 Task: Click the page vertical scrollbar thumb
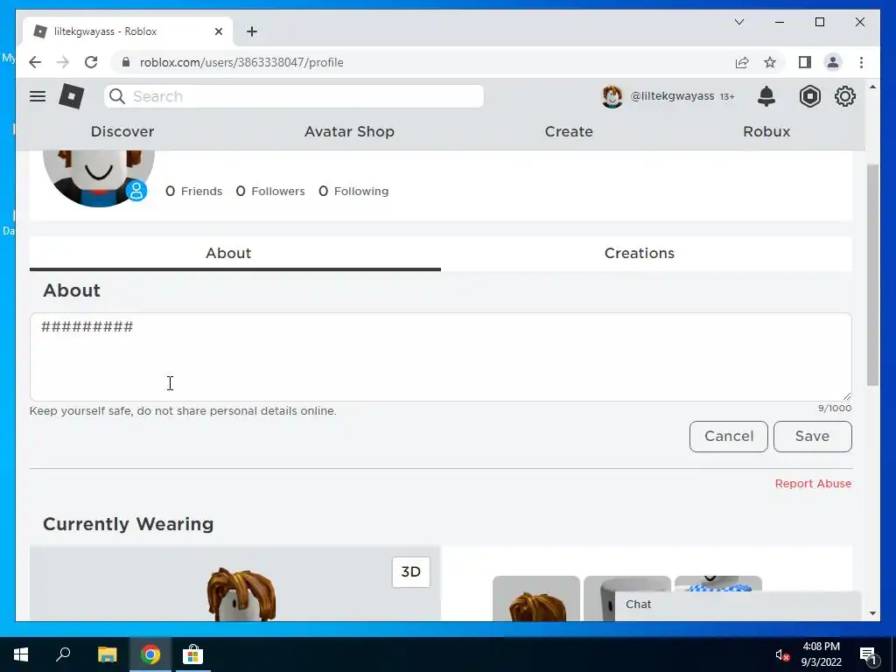pos(872,274)
